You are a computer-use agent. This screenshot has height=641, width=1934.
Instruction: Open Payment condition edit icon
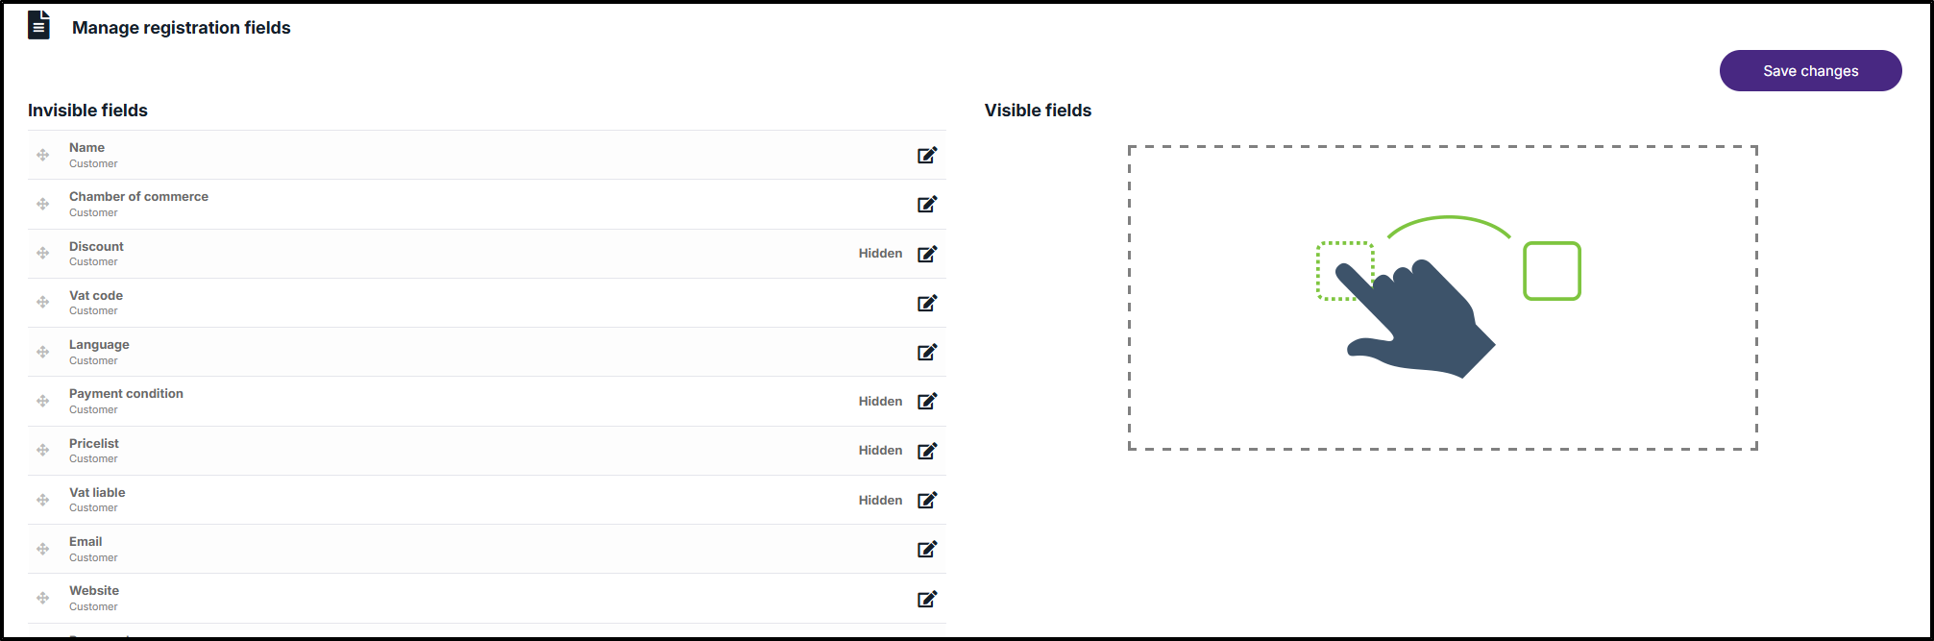point(927,401)
